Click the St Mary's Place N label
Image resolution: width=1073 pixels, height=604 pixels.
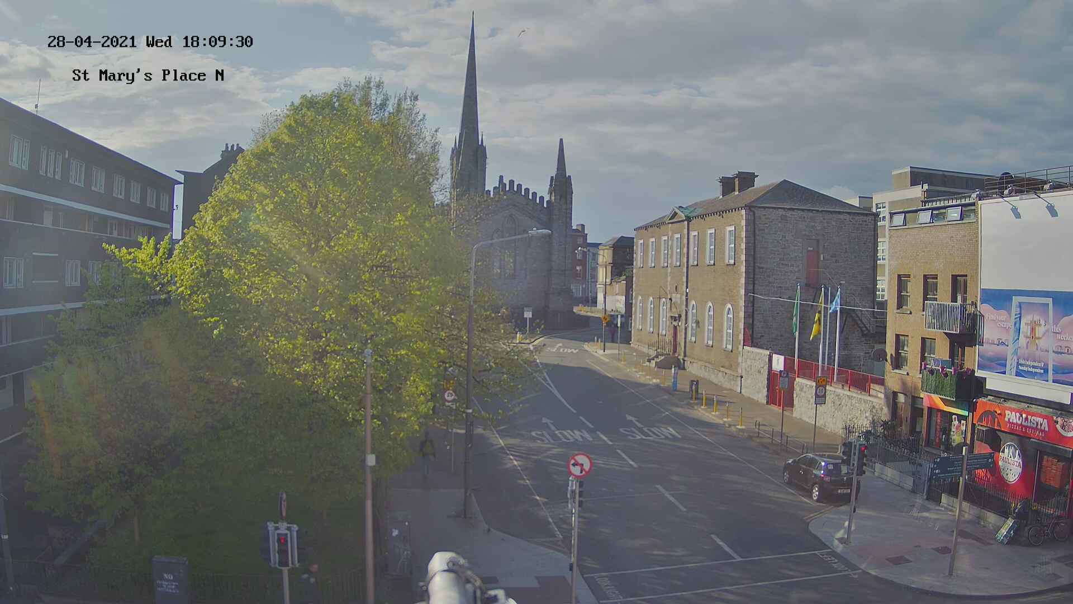[148, 75]
